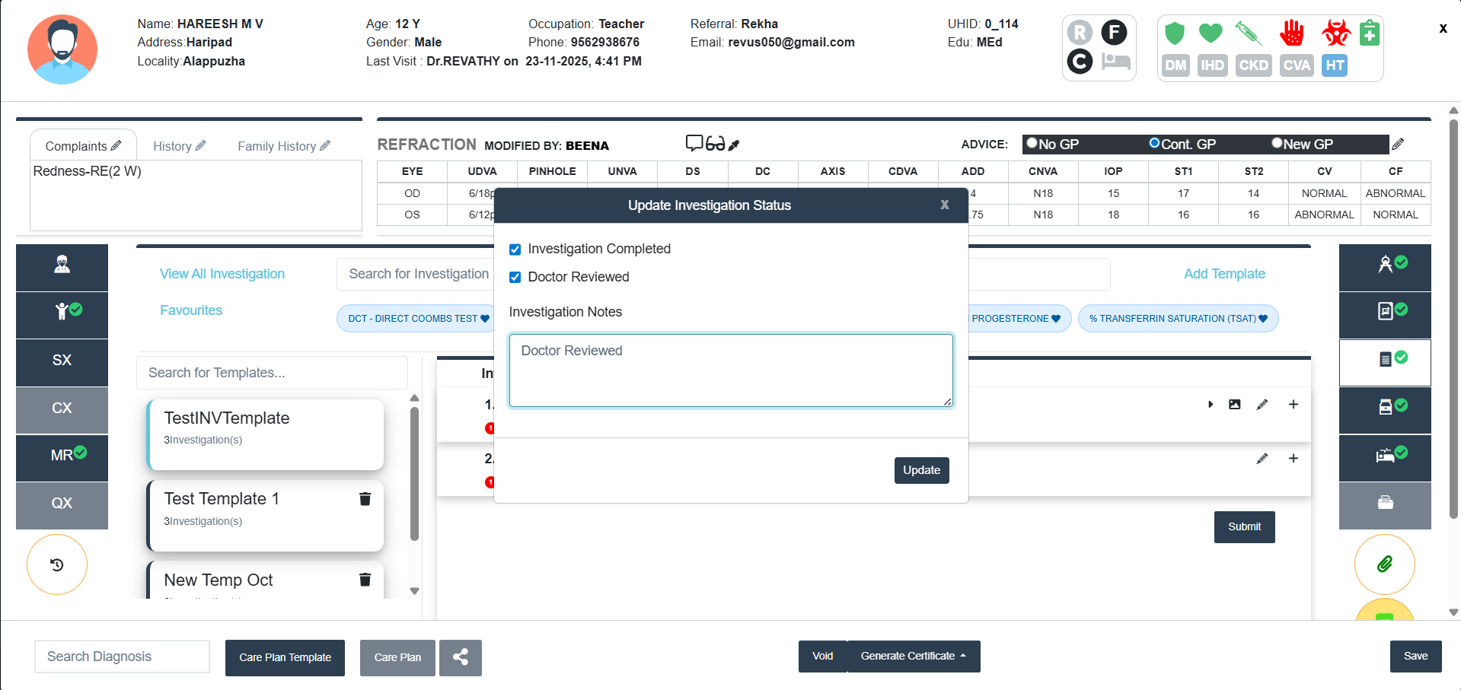Click the Investigation Notes text area

click(x=730, y=370)
